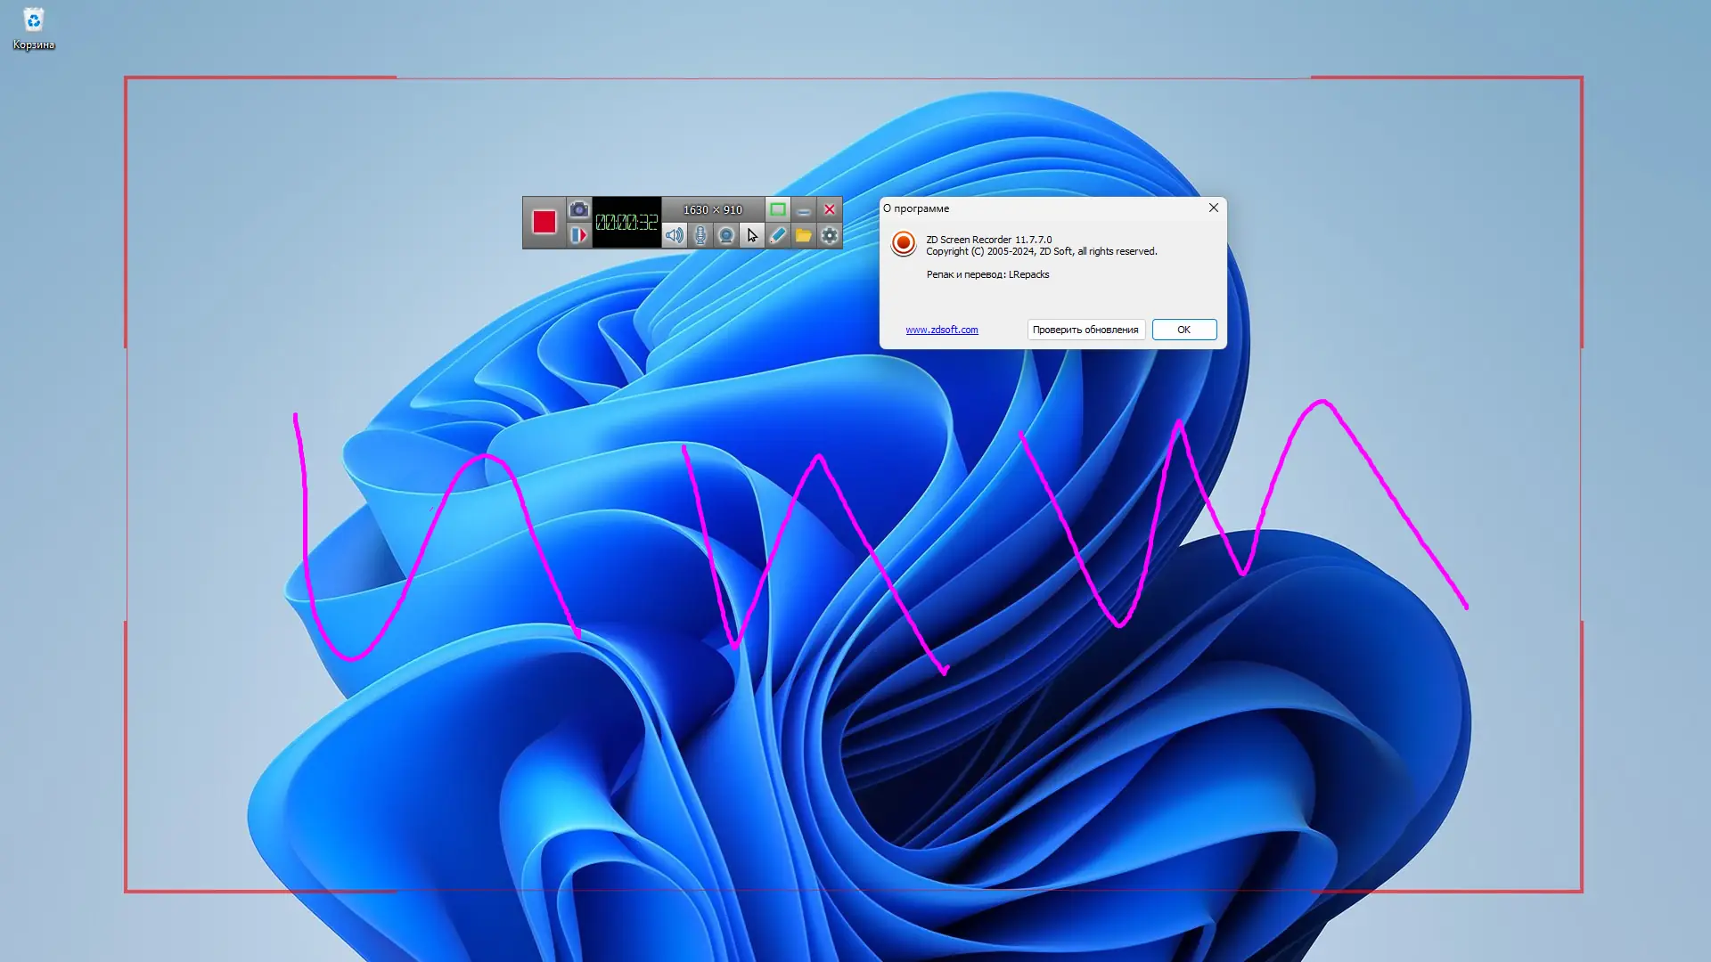Open the www.zdsoft.com link
1711x962 pixels.
point(941,330)
